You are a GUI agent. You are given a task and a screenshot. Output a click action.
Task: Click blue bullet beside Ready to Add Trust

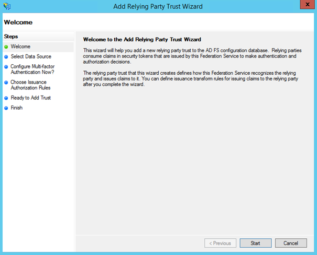6,98
